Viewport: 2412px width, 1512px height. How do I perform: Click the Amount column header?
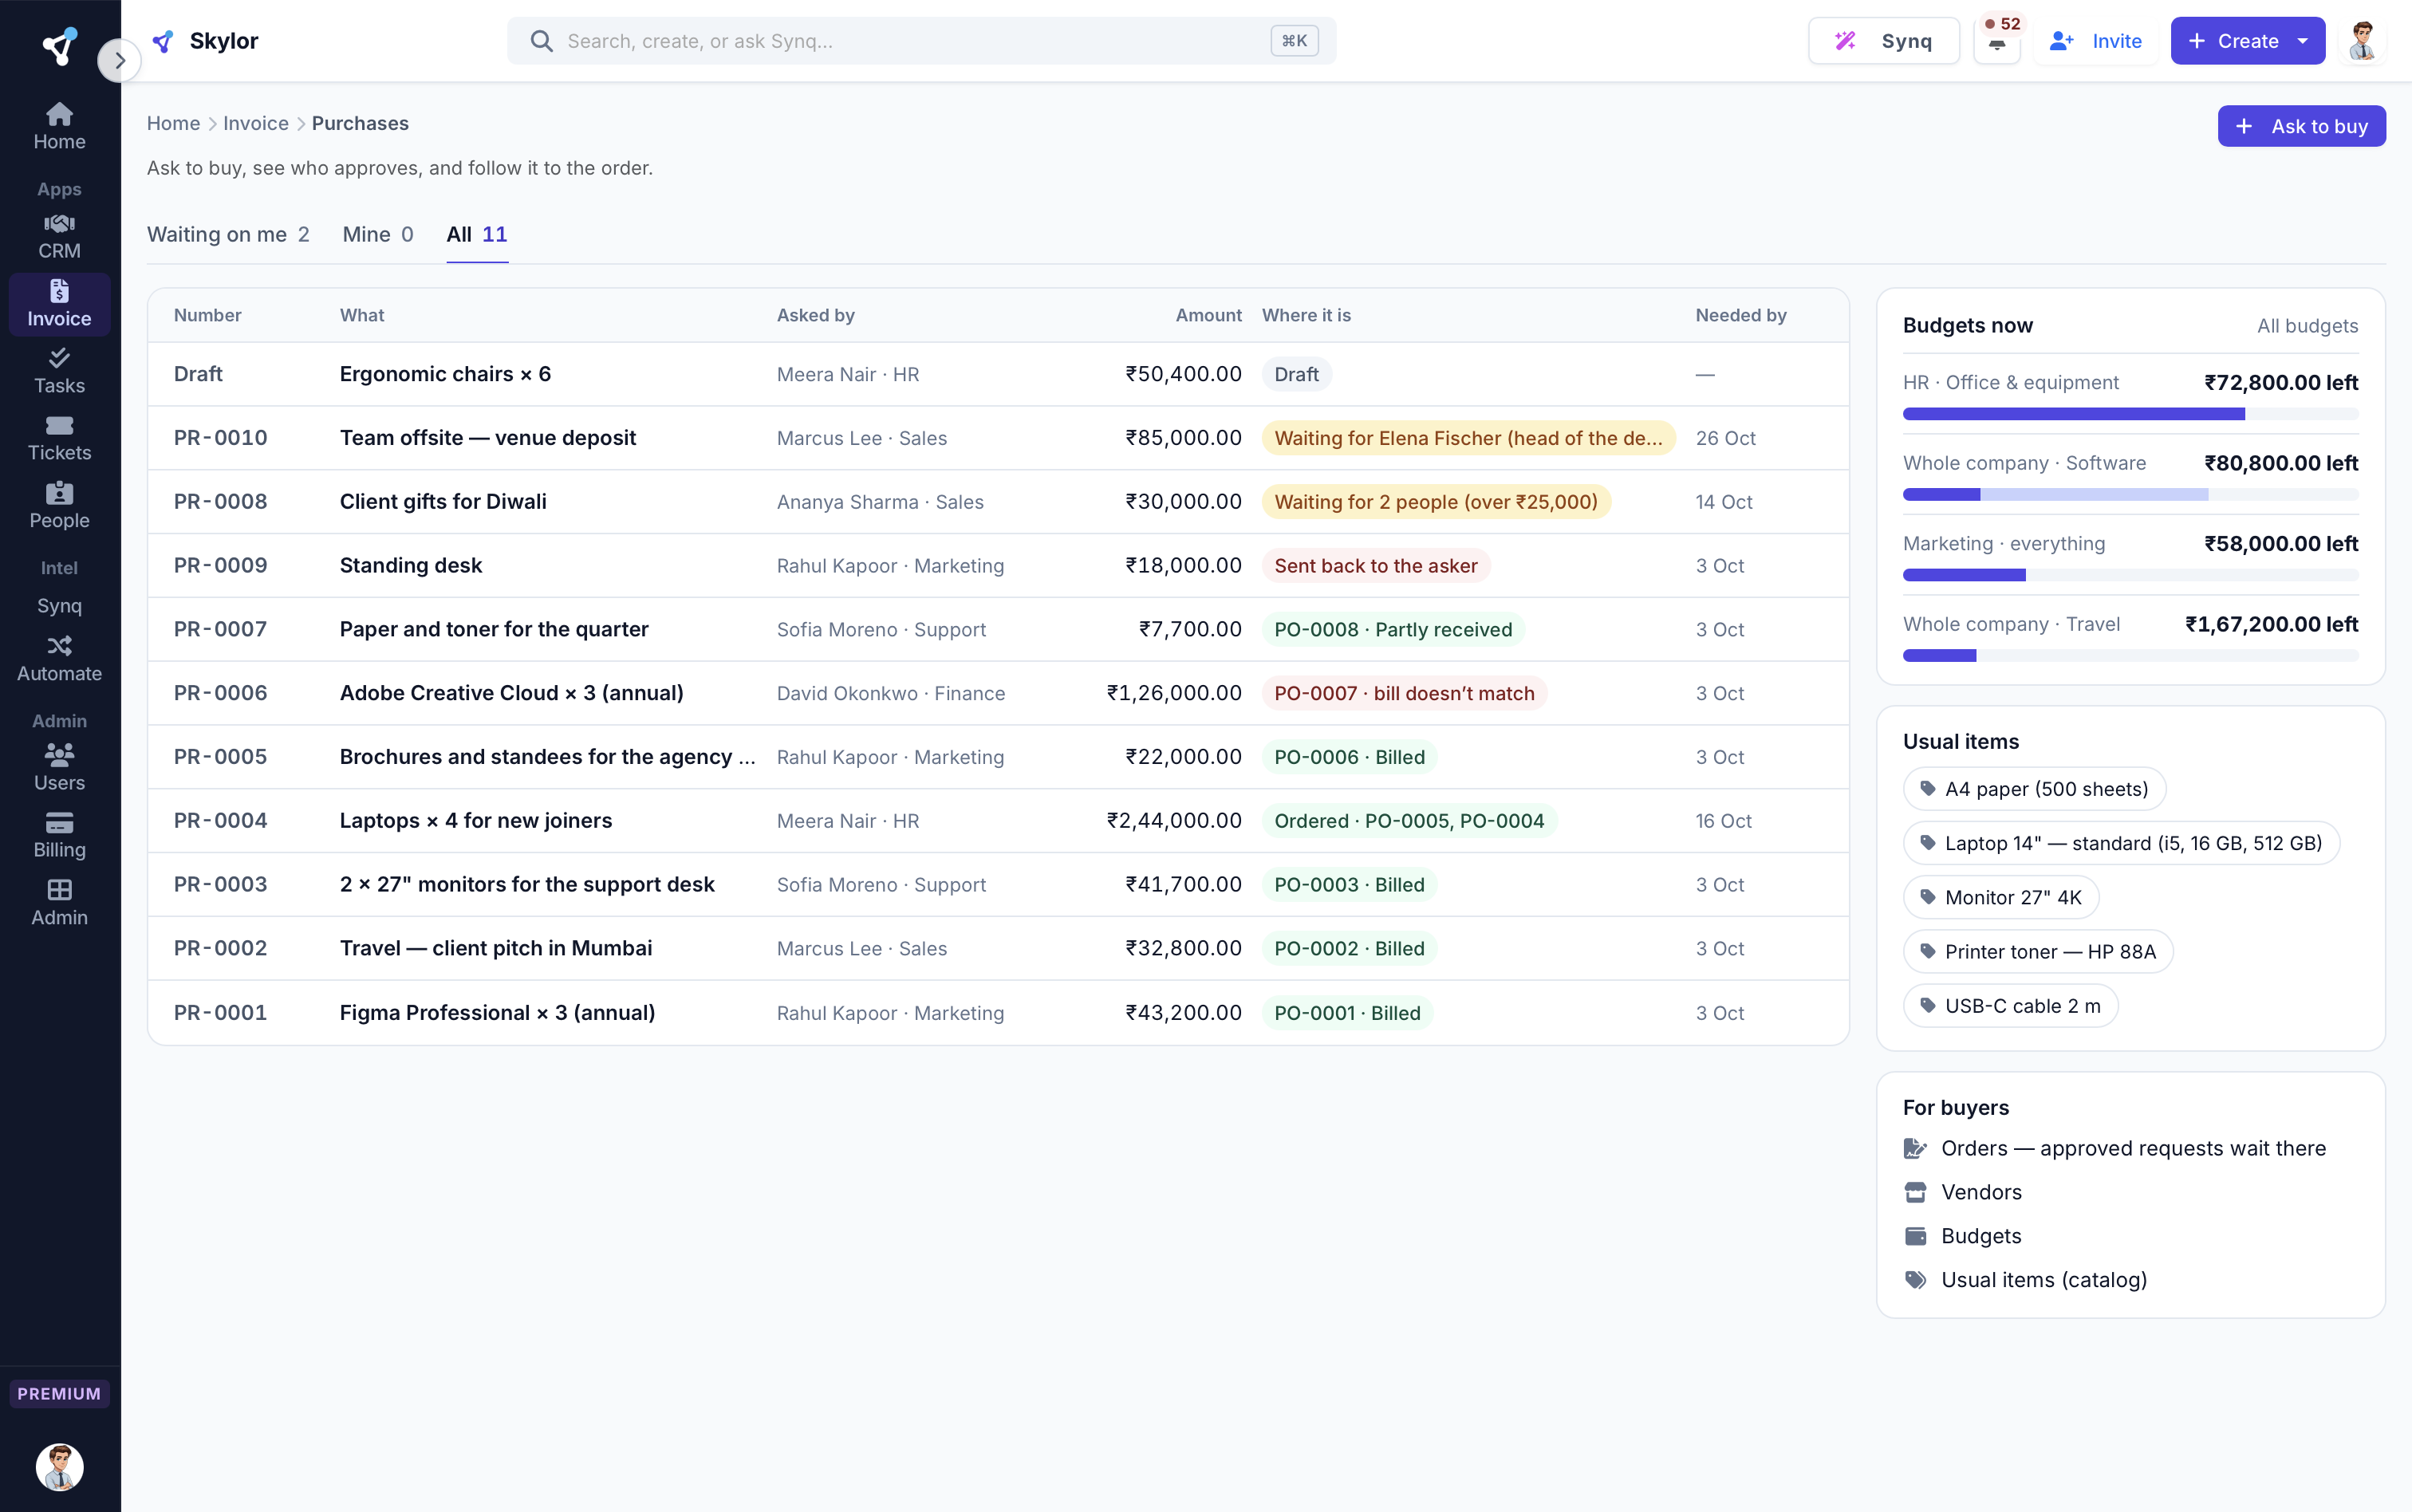tap(1208, 315)
